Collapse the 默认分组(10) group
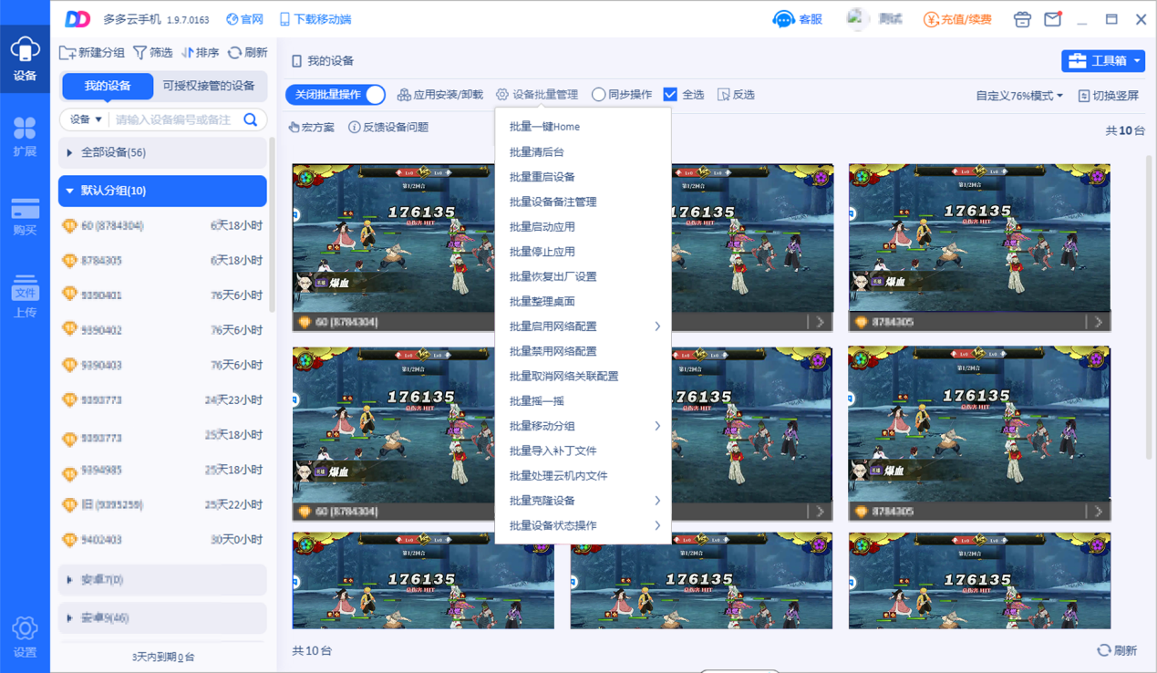The image size is (1157, 673). (162, 191)
